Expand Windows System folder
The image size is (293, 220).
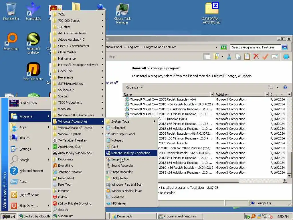[78, 134]
